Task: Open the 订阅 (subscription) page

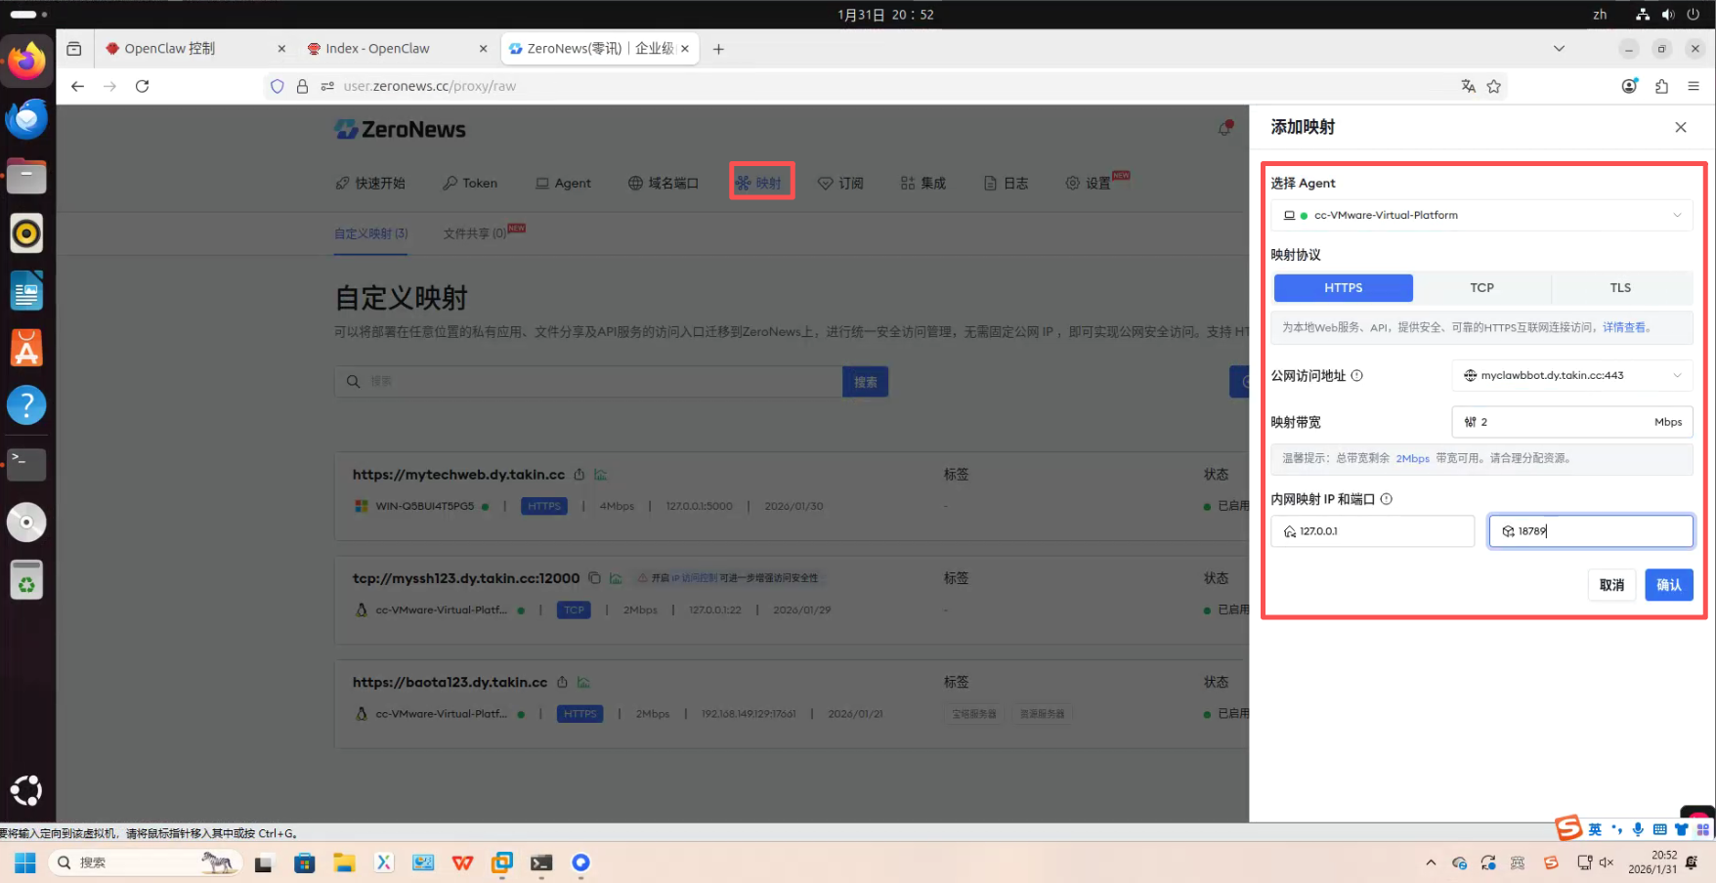Action: [x=841, y=183]
